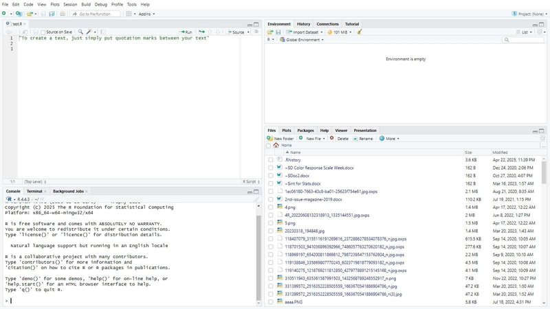
Task: Open the R Script file type dropdown
Action: pos(251,181)
